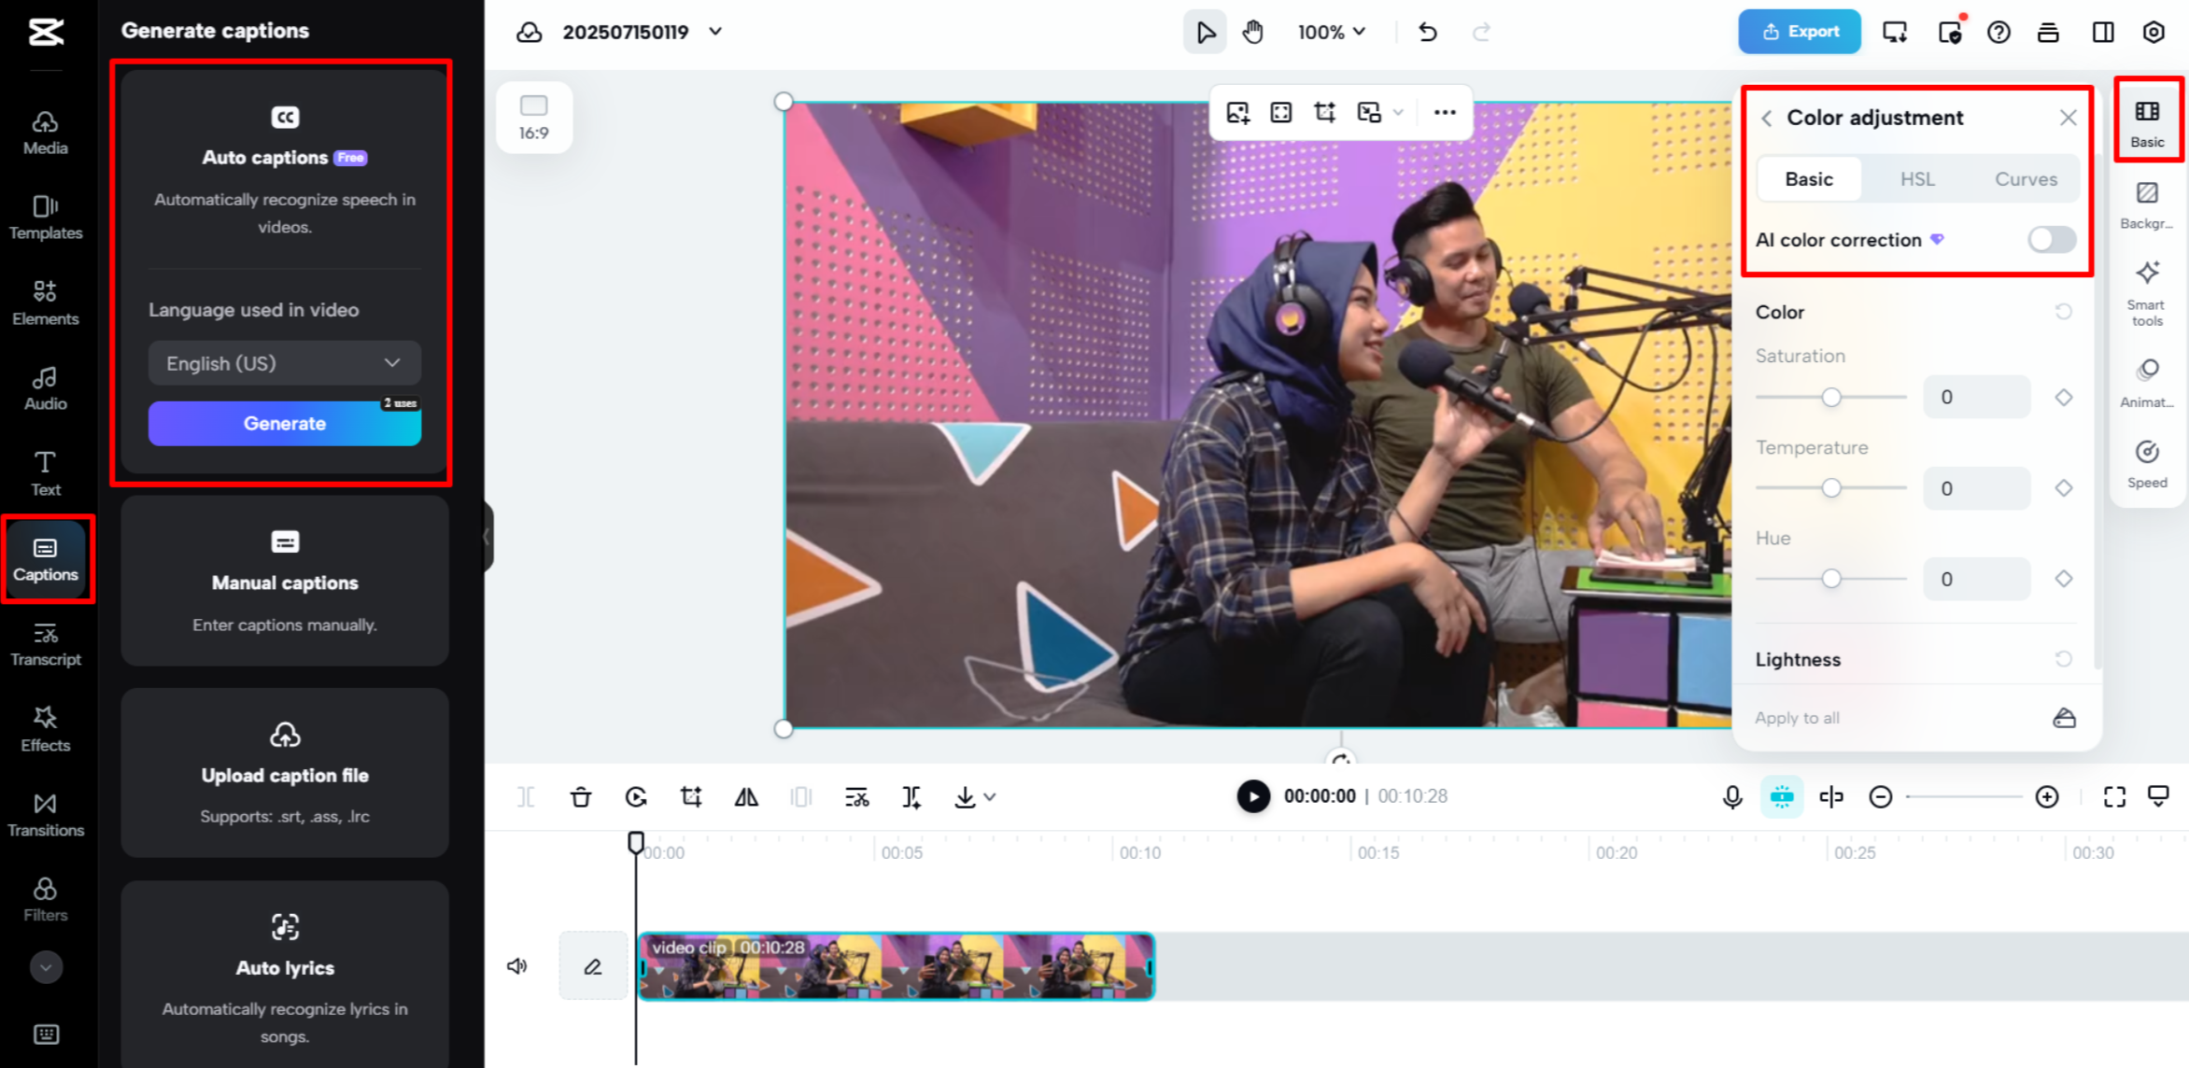Toggle the record voiceover microphone
Viewport: 2189px width, 1068px height.
click(x=1732, y=796)
